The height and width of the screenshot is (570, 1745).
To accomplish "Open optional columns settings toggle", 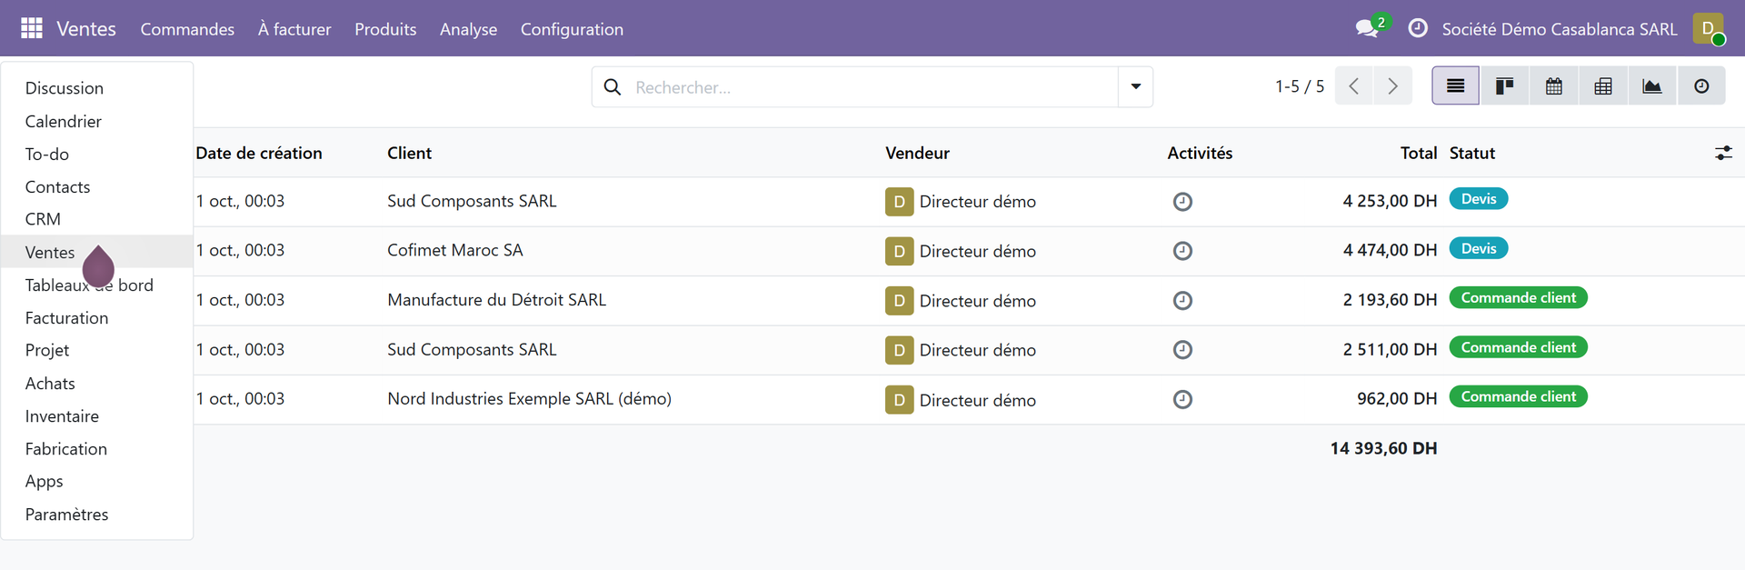I will (x=1723, y=153).
